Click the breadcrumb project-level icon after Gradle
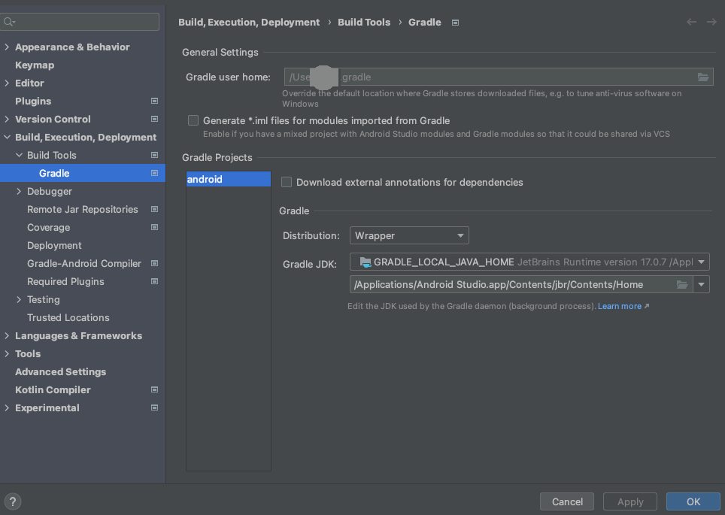725x515 pixels. pos(455,23)
